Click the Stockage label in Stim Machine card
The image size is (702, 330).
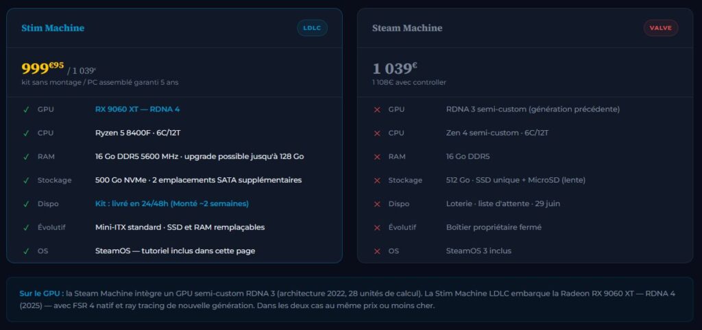coord(55,180)
